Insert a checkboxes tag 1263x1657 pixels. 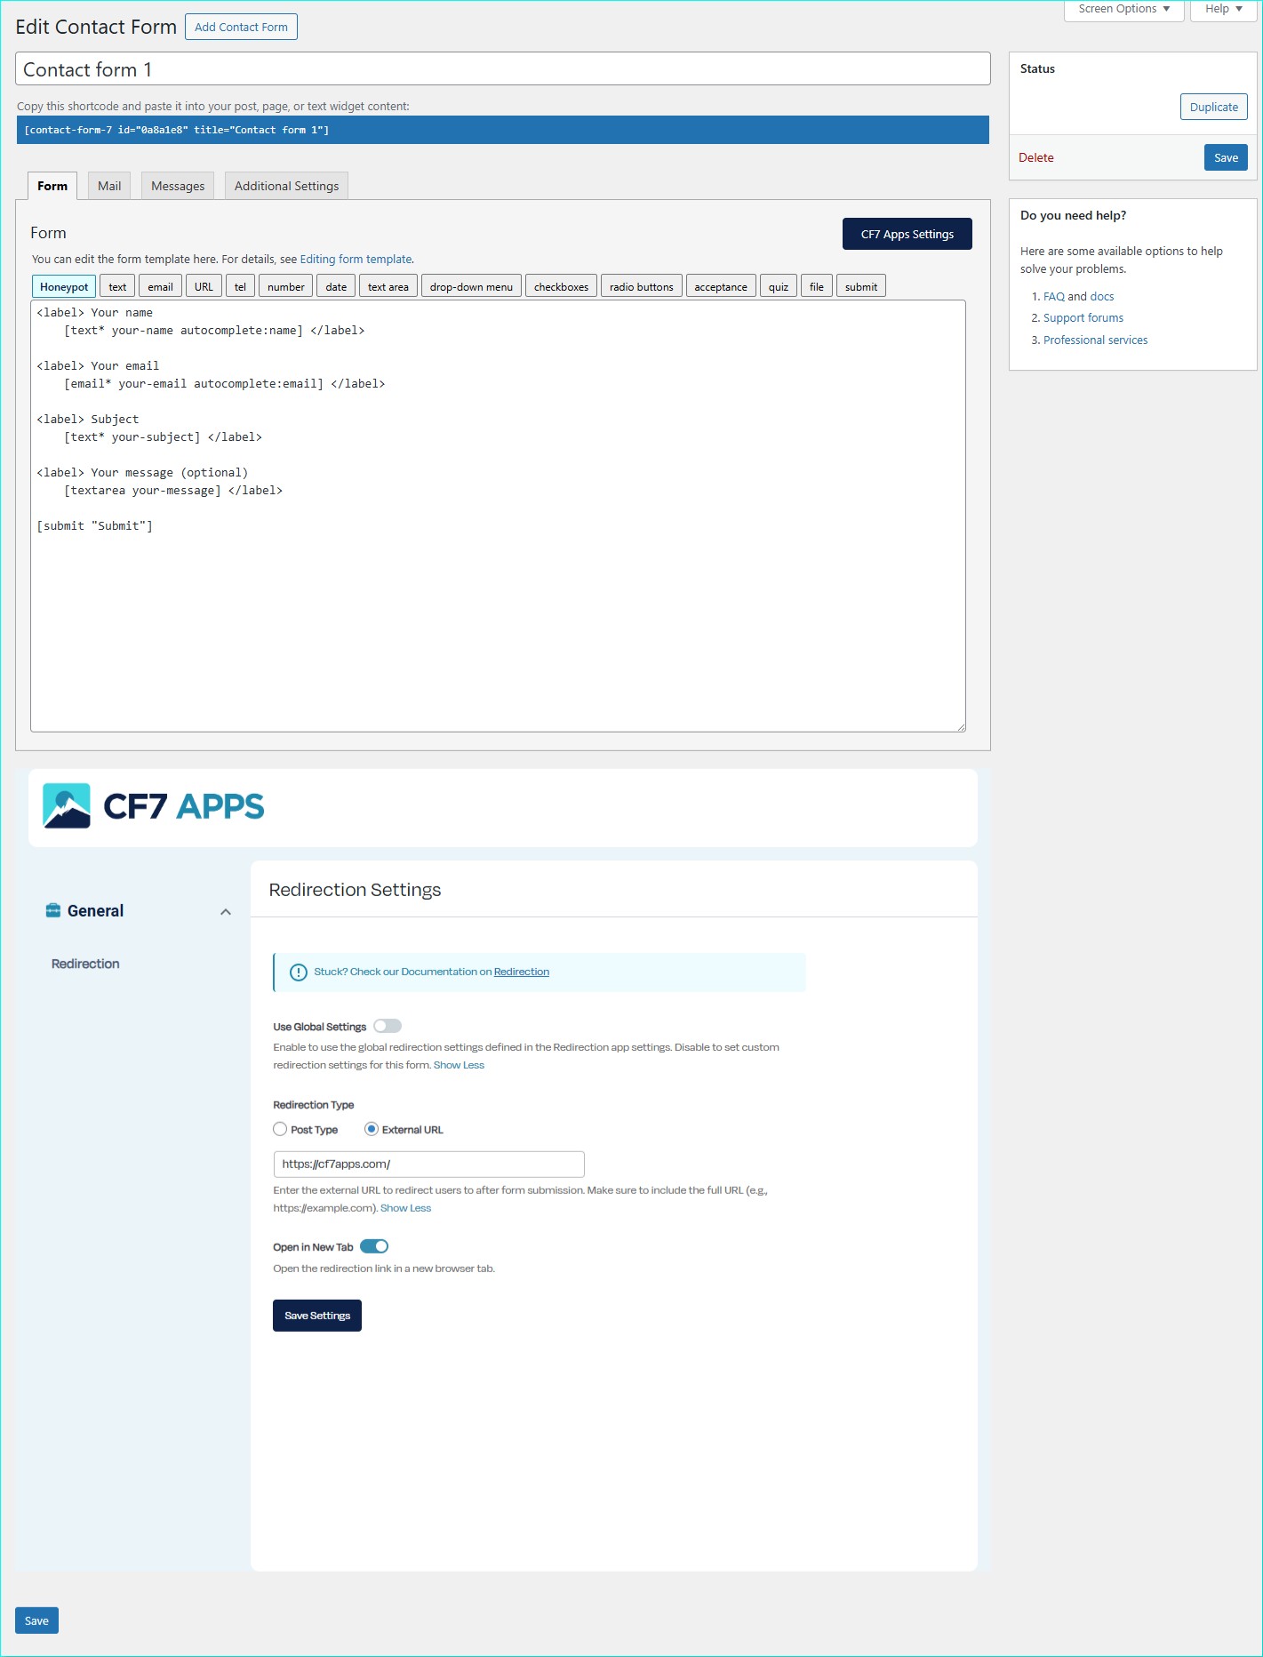click(561, 286)
